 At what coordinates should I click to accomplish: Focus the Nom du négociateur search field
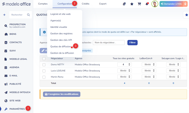tap(109, 42)
